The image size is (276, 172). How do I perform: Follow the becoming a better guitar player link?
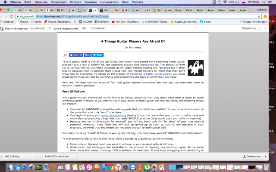tap(151, 74)
